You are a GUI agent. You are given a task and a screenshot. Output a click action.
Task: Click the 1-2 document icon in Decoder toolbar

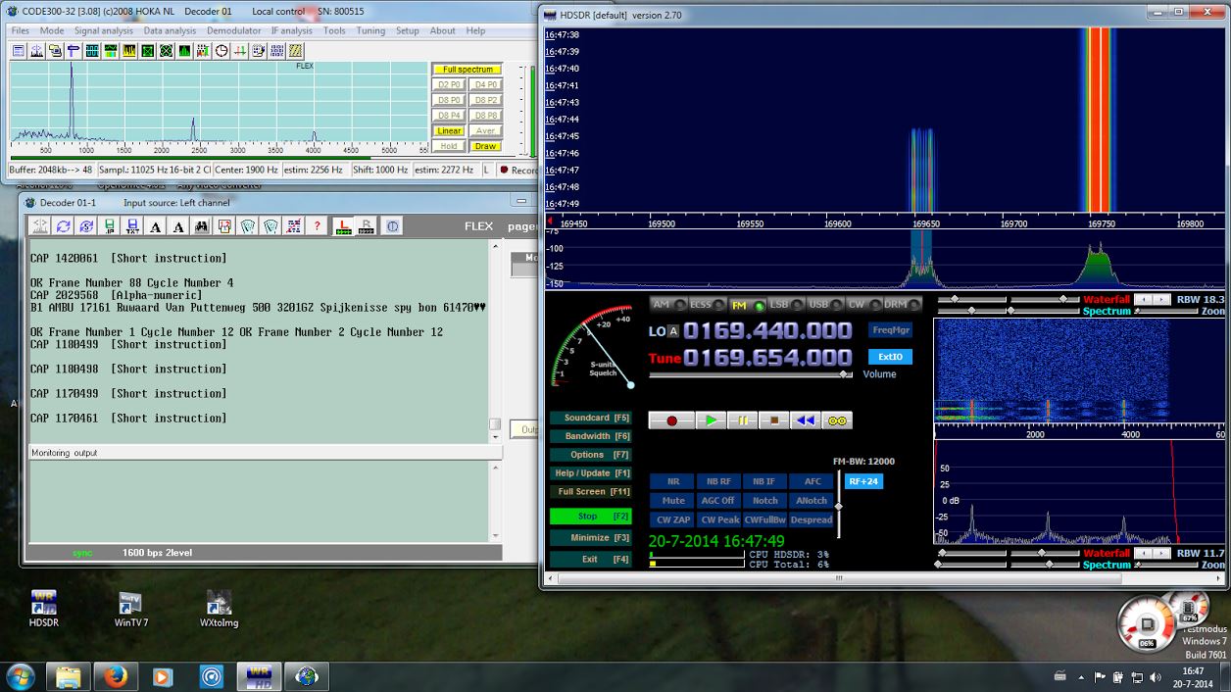(224, 226)
